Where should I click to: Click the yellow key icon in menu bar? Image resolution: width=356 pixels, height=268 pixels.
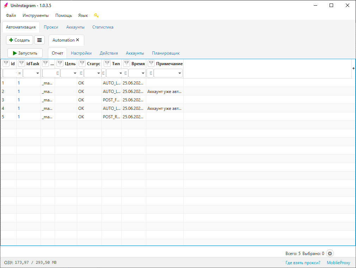(x=96, y=15)
